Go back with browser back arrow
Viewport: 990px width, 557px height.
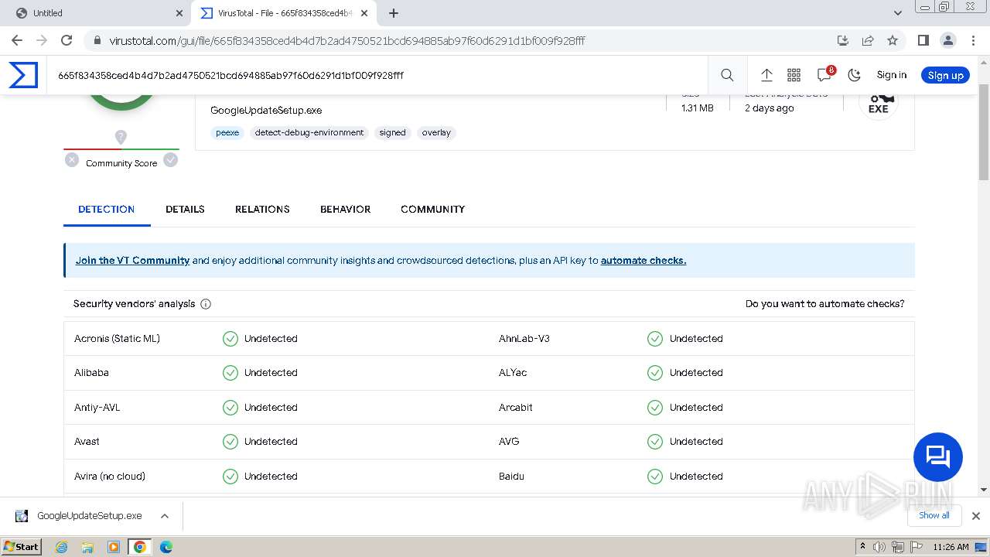click(17, 40)
